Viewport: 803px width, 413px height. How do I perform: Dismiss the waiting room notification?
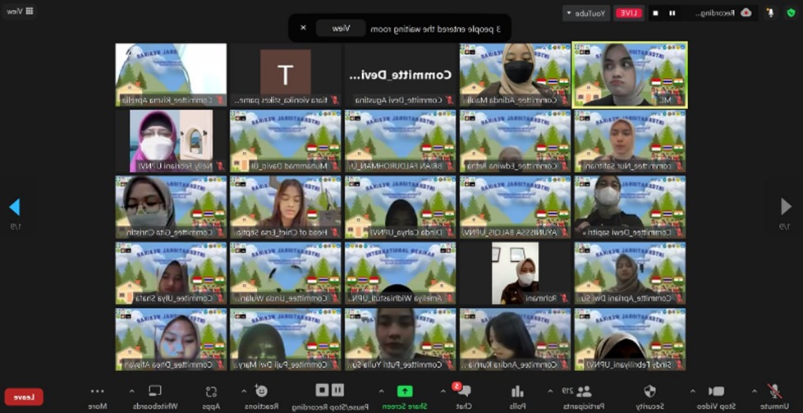point(303,28)
